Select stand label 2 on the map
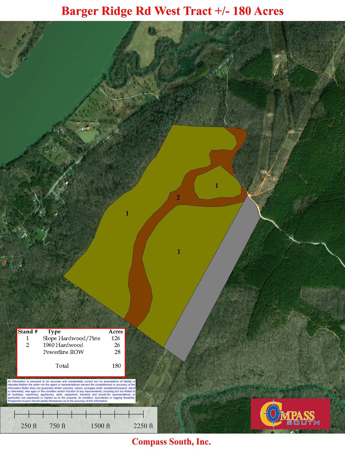Screen dimensions: 345x449 pos(178,197)
